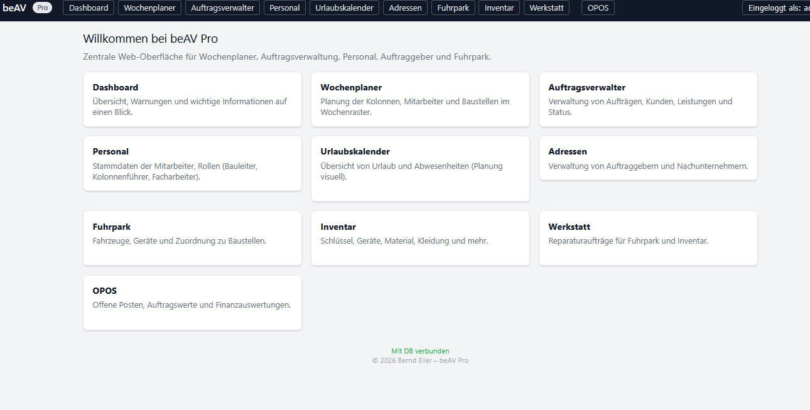Image resolution: width=810 pixels, height=410 pixels.
Task: Select Dashboard in the top navigation
Action: tap(88, 8)
